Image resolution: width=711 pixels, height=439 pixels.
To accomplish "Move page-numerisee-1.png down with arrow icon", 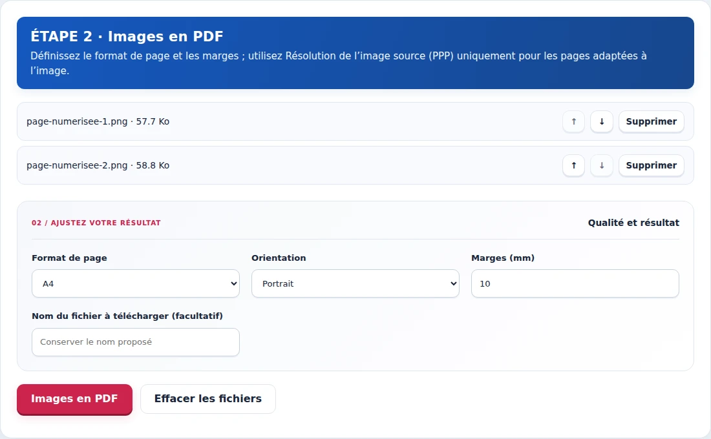I will (602, 121).
